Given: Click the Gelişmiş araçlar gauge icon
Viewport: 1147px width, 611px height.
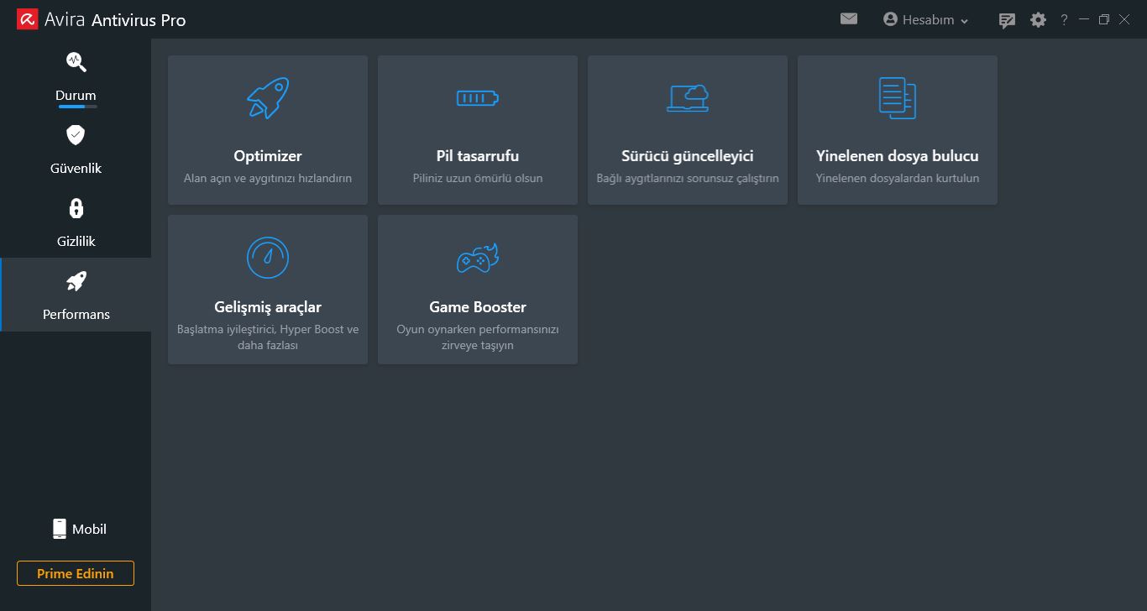Looking at the screenshot, I should pyautogui.click(x=268, y=258).
